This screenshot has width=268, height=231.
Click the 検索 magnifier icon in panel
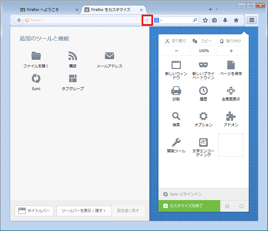tap(176, 116)
